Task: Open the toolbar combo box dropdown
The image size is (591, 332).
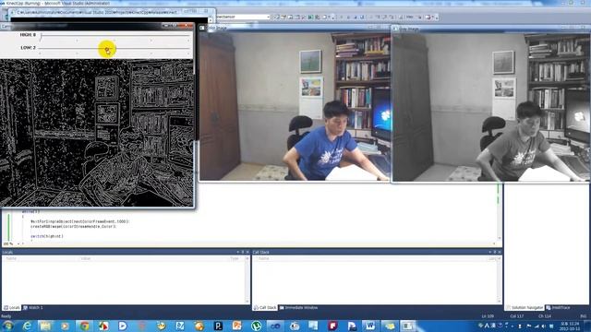Action: coord(268,17)
